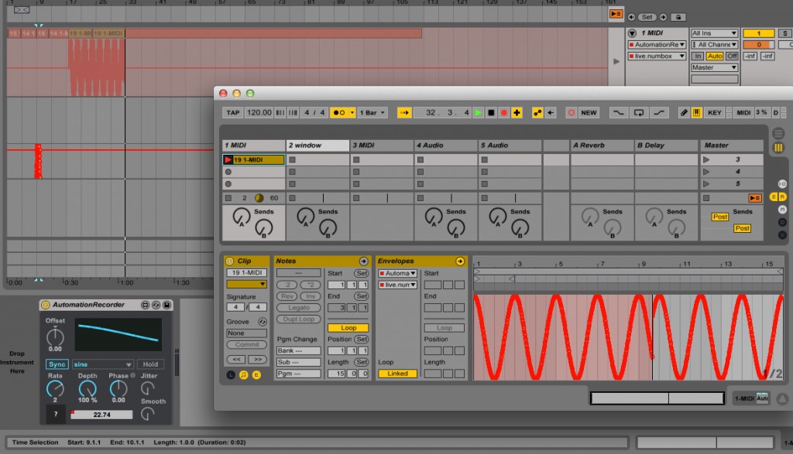Select the A Reverb return track header
This screenshot has height=454, width=793.
click(x=601, y=145)
